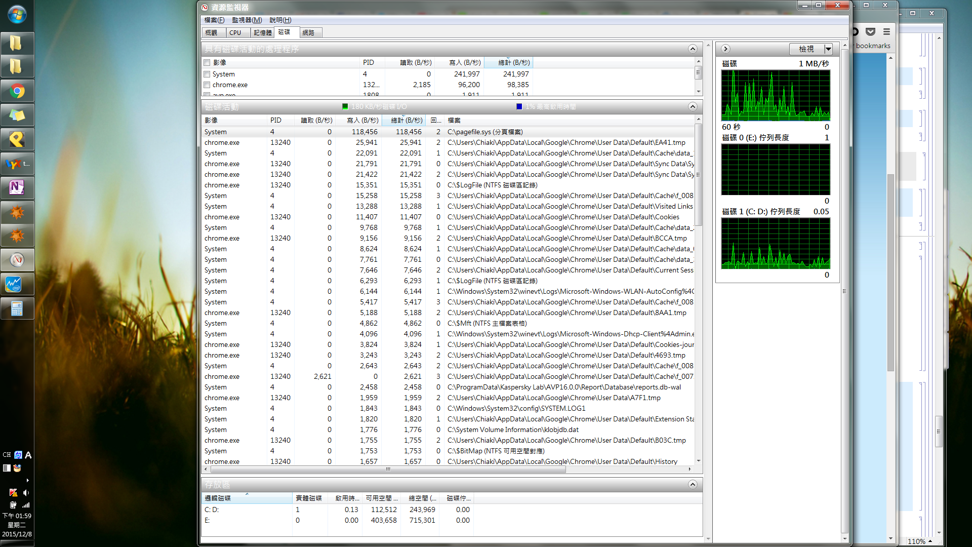Screen dimensions: 972x547
Task: Click the 檢視 button in graph pane
Action: coord(806,49)
